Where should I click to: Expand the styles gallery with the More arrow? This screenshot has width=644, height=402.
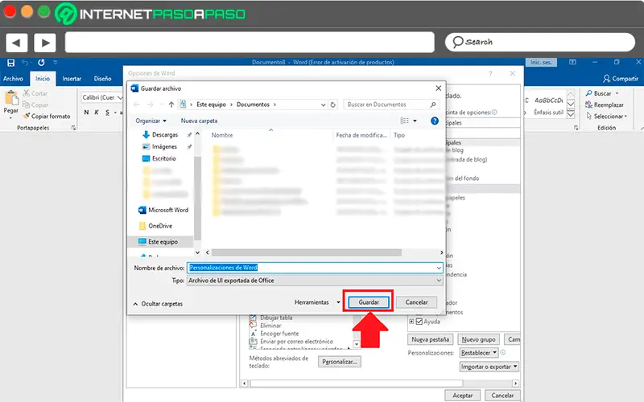click(571, 114)
